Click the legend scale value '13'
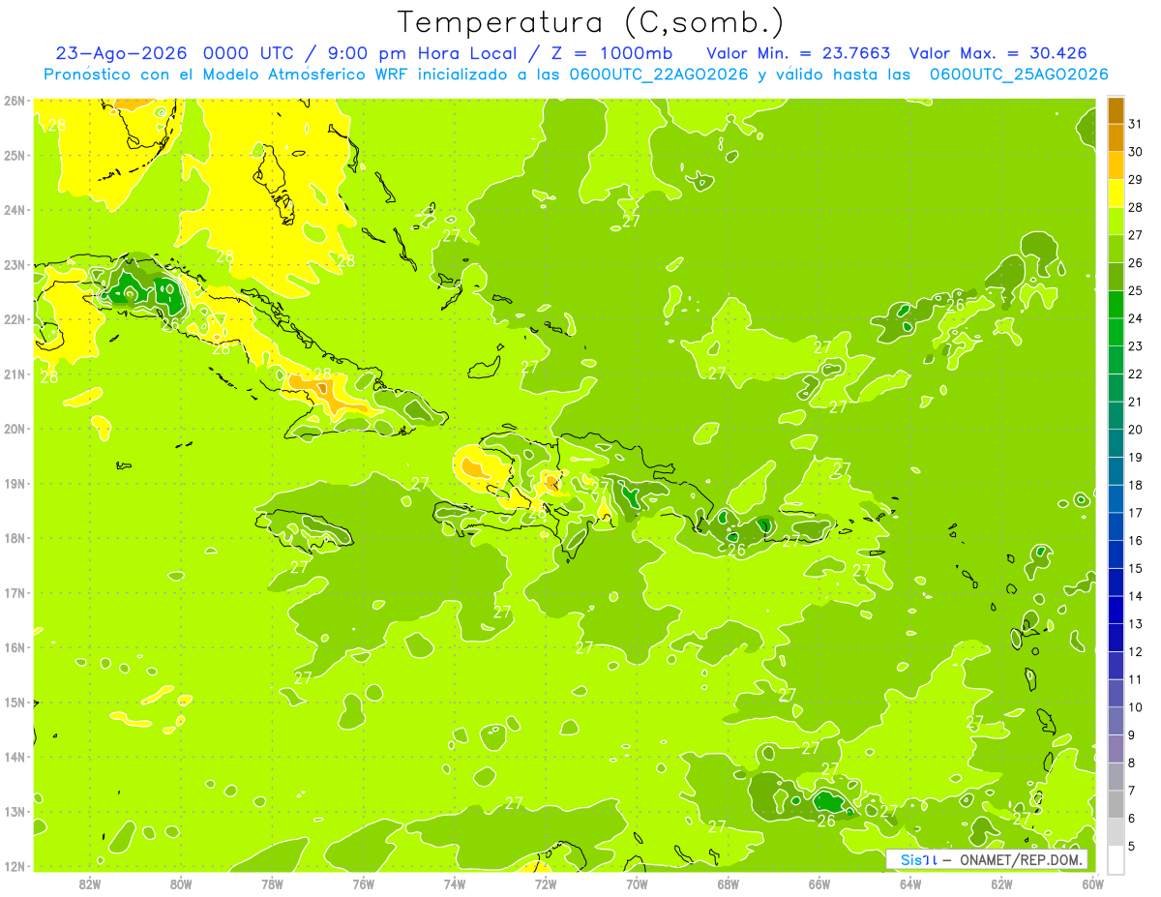Screen dimensions: 1161x897 (x=1136, y=624)
